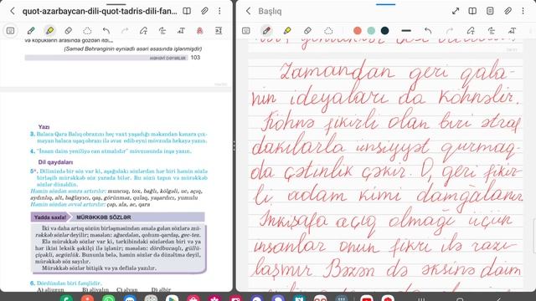Open more options menu of the right note
Screen dimensions: 536x301
(523, 11)
